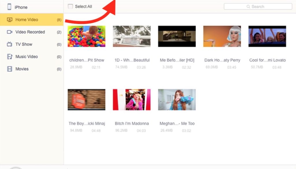Select the Meghan Me Too video thumbnail
This screenshot has height=169, width=296.
177,100
